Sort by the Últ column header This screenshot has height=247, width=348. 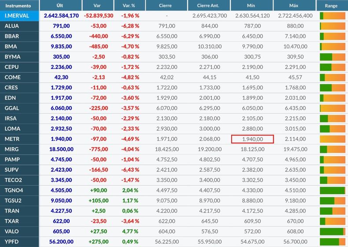(61, 6)
